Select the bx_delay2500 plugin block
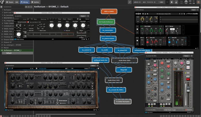Screen dimensions: 201x117 122,50
